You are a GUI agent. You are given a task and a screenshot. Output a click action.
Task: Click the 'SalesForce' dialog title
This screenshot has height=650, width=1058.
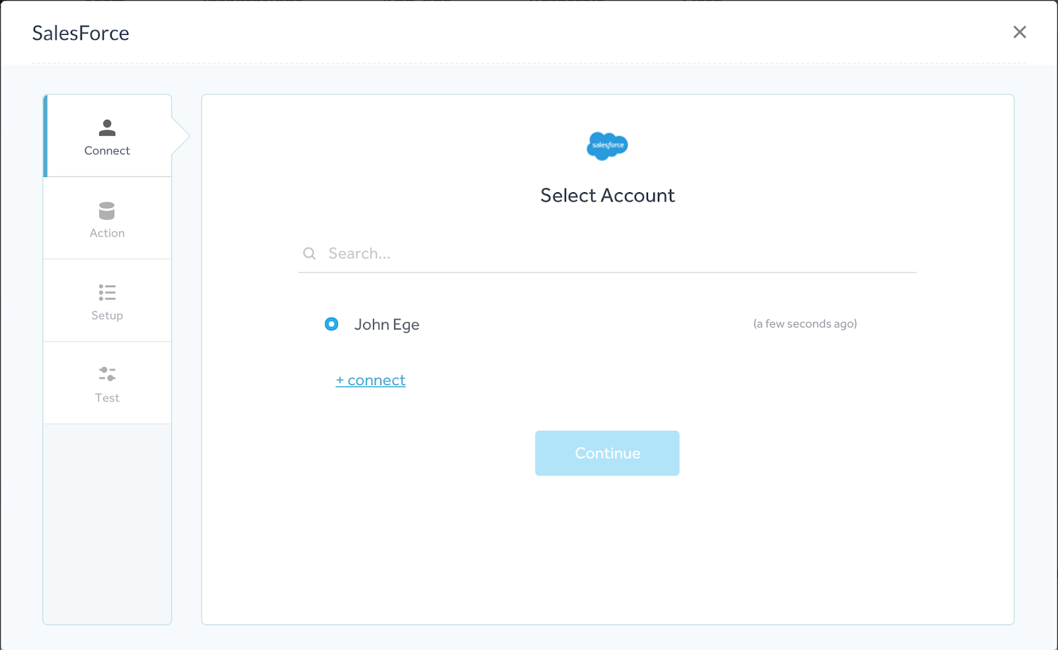pos(81,33)
